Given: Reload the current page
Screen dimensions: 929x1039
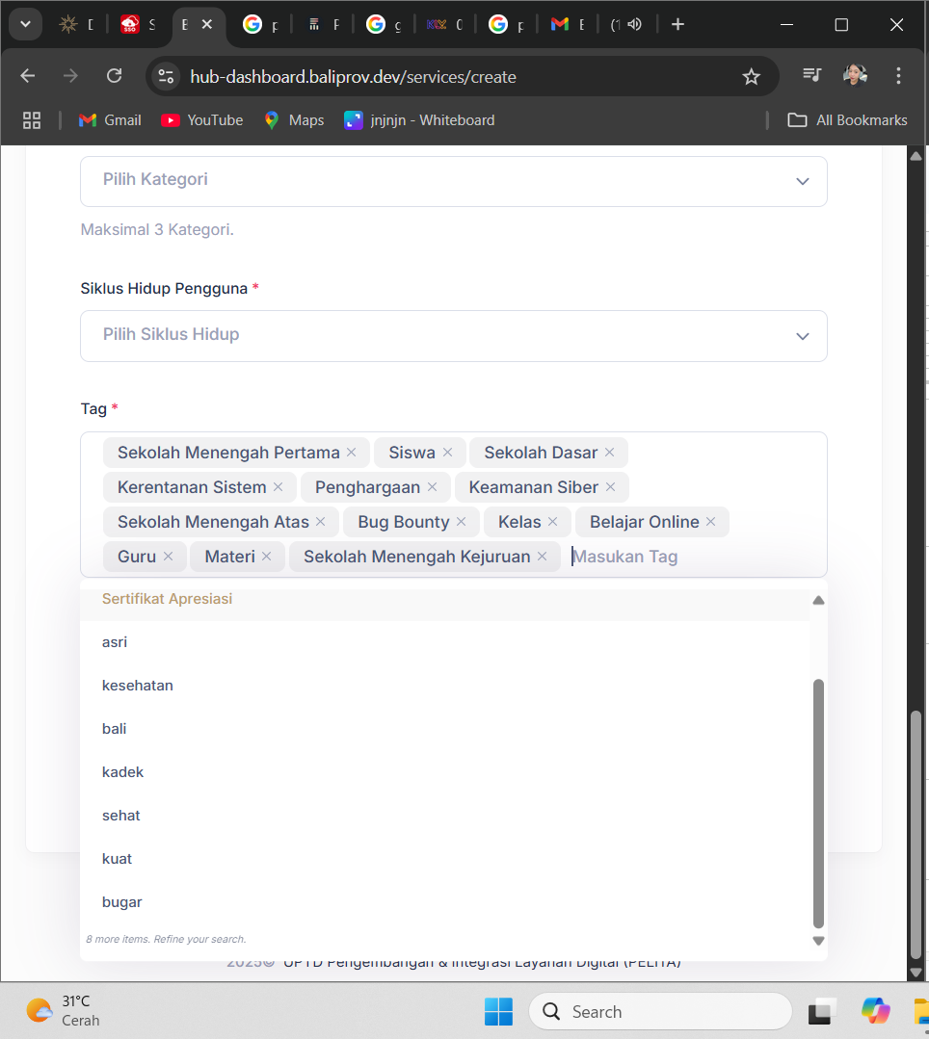Looking at the screenshot, I should 114,76.
